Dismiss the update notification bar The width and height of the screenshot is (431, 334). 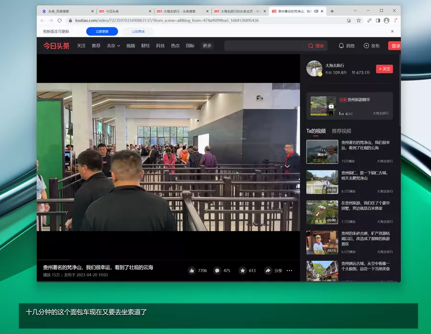(392, 31)
